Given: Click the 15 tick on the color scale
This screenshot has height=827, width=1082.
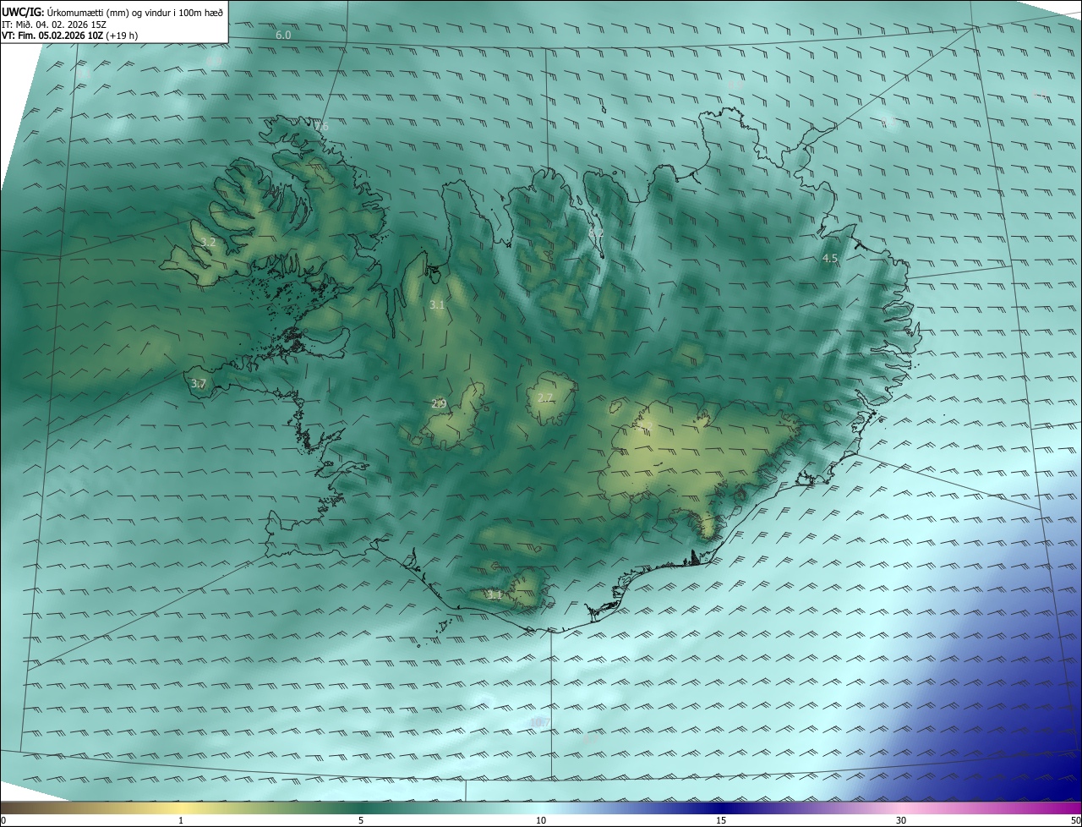Looking at the screenshot, I should [x=721, y=820].
